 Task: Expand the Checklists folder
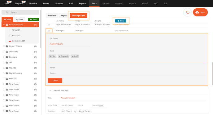coord(4,52)
